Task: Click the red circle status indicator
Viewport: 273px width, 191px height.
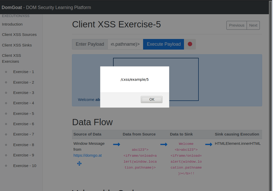Action: click(190, 44)
